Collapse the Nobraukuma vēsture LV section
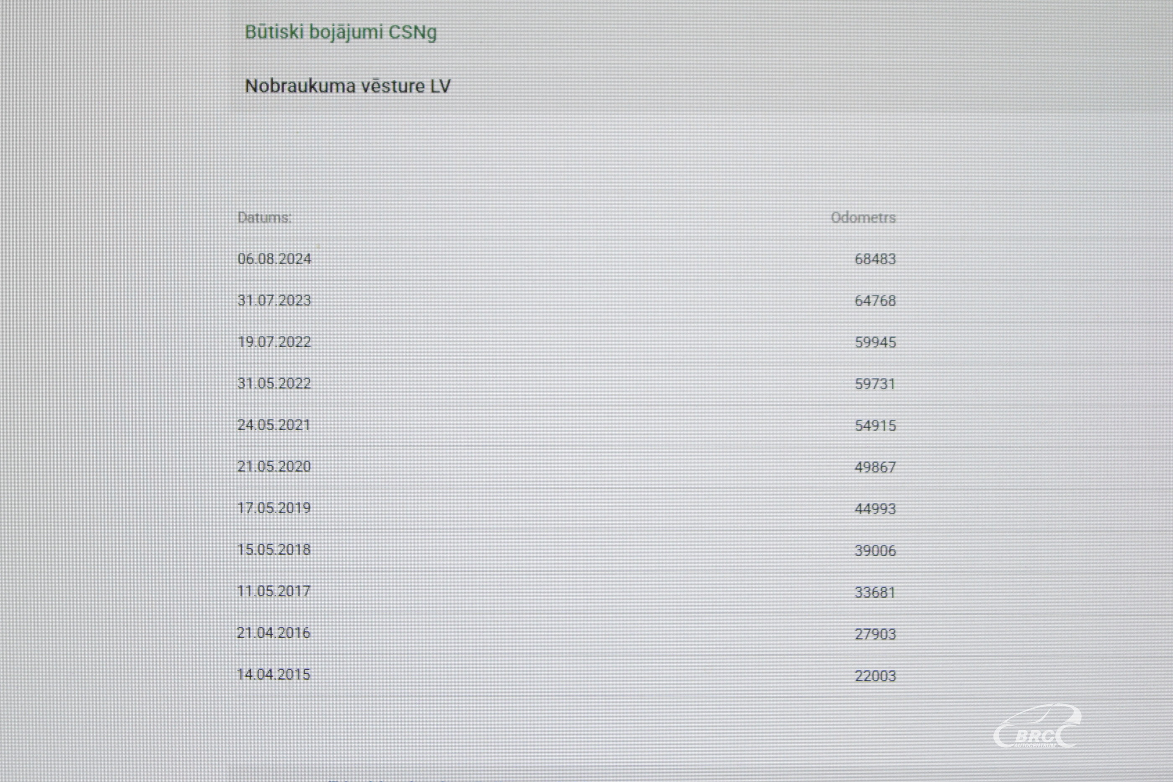Viewport: 1173px width, 782px height. click(348, 86)
